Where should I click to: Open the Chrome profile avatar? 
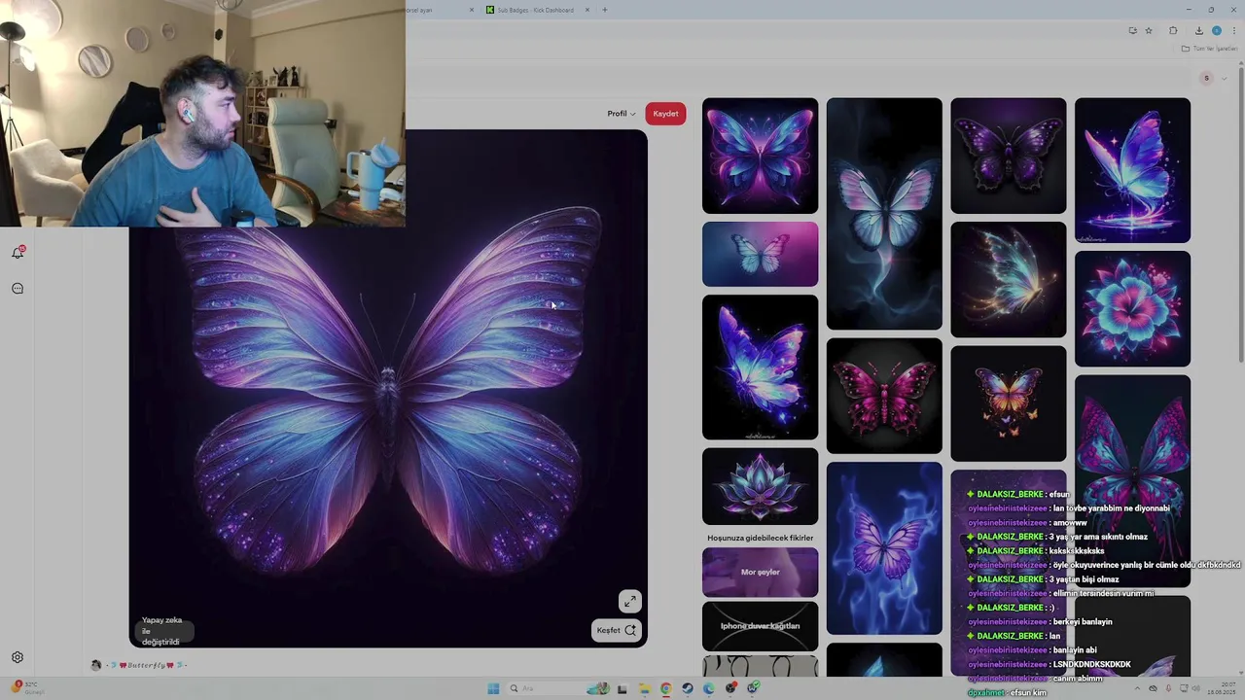[x=1216, y=31]
